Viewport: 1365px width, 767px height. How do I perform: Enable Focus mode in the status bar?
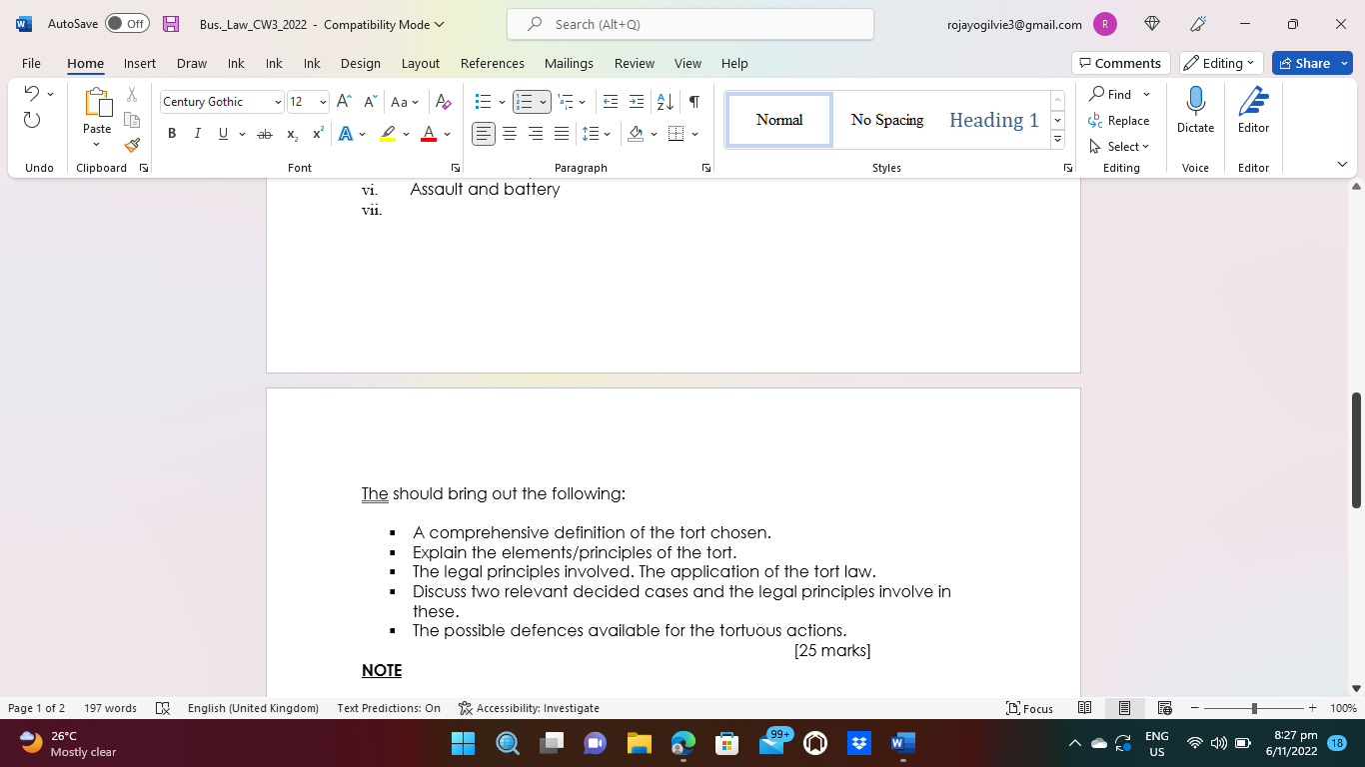(x=1029, y=708)
